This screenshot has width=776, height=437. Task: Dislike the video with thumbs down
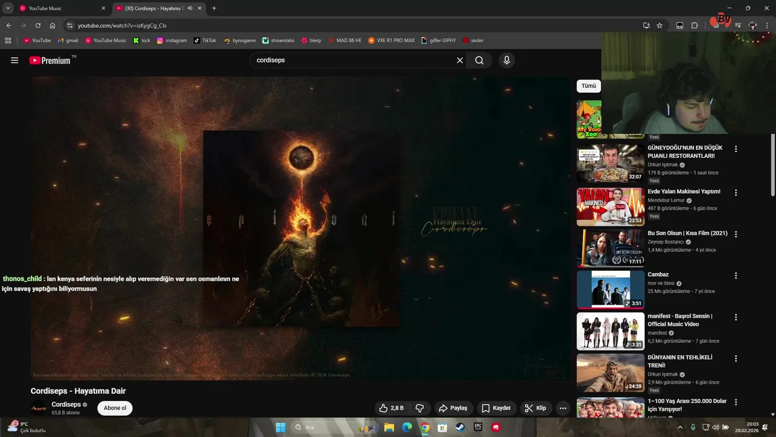(419, 408)
